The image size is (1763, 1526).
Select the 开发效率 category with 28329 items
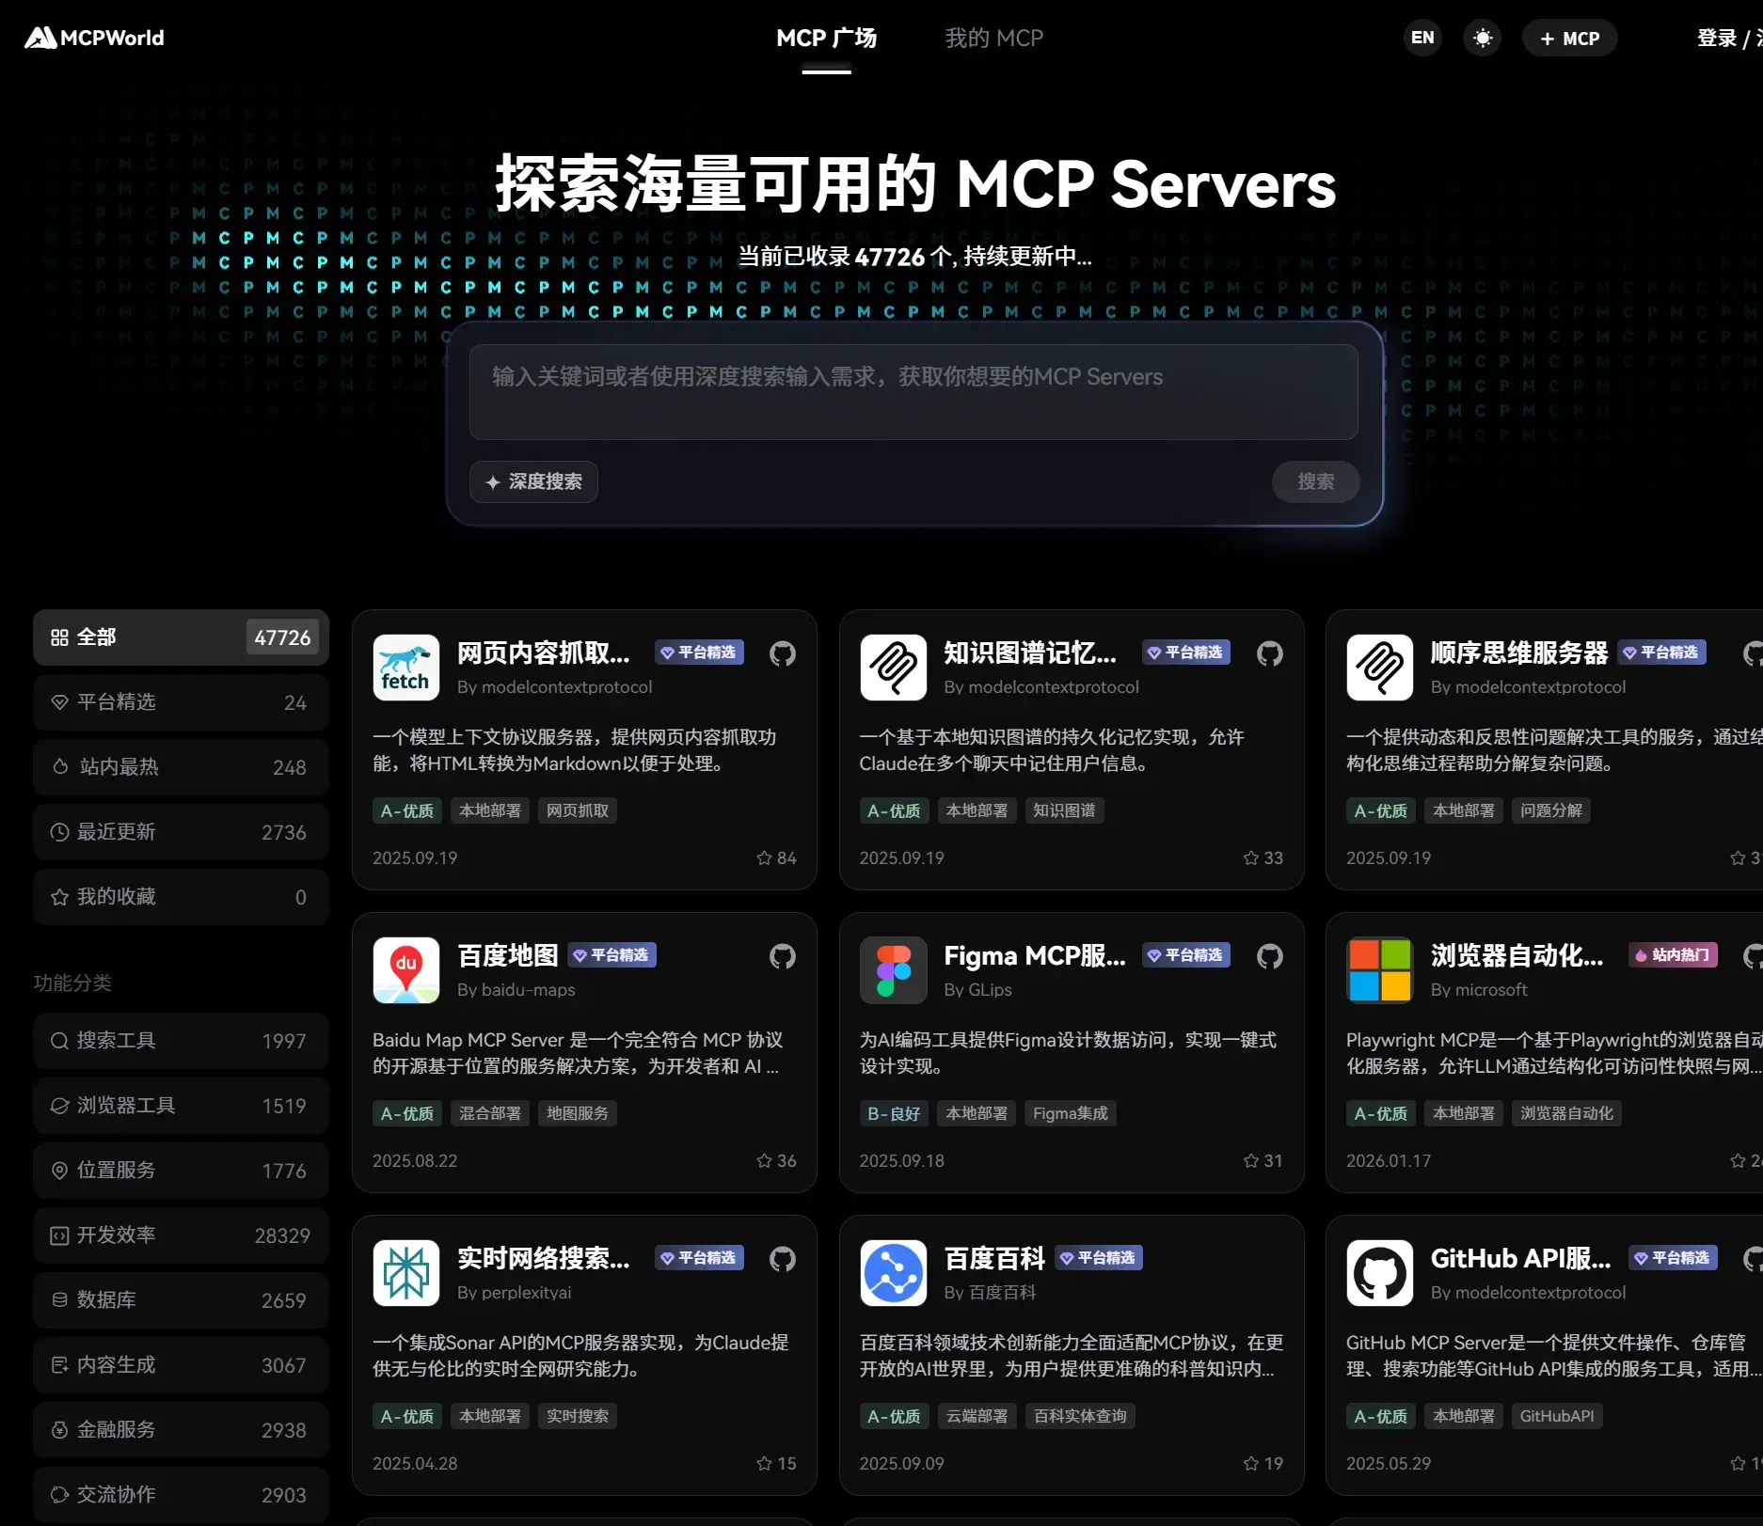pos(181,1235)
